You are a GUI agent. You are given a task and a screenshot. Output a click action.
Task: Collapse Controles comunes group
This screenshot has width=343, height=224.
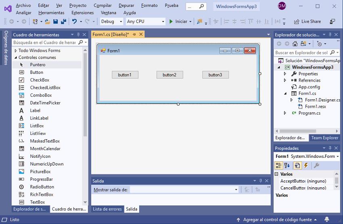15,58
